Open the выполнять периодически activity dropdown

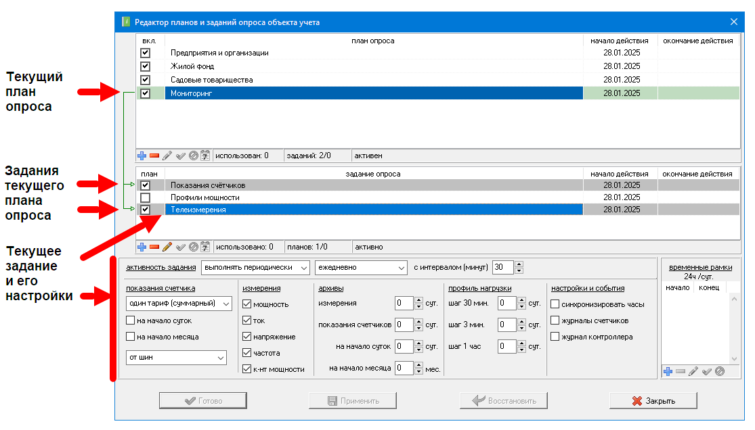[x=255, y=268]
